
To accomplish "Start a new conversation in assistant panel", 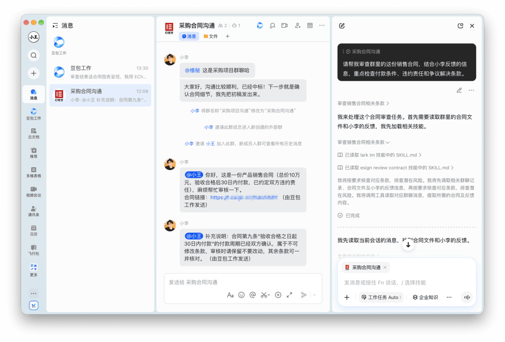I will point(342,26).
